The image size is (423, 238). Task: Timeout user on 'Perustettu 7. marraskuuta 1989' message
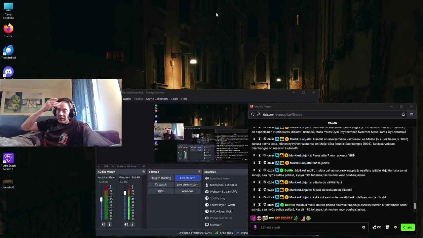259,155
